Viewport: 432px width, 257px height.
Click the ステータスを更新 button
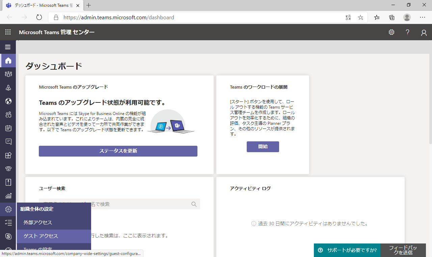click(118, 151)
